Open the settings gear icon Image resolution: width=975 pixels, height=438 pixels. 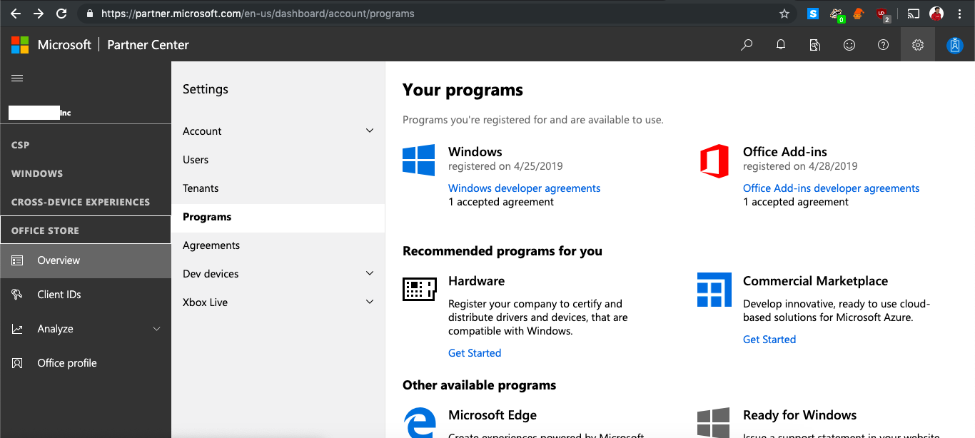click(918, 45)
